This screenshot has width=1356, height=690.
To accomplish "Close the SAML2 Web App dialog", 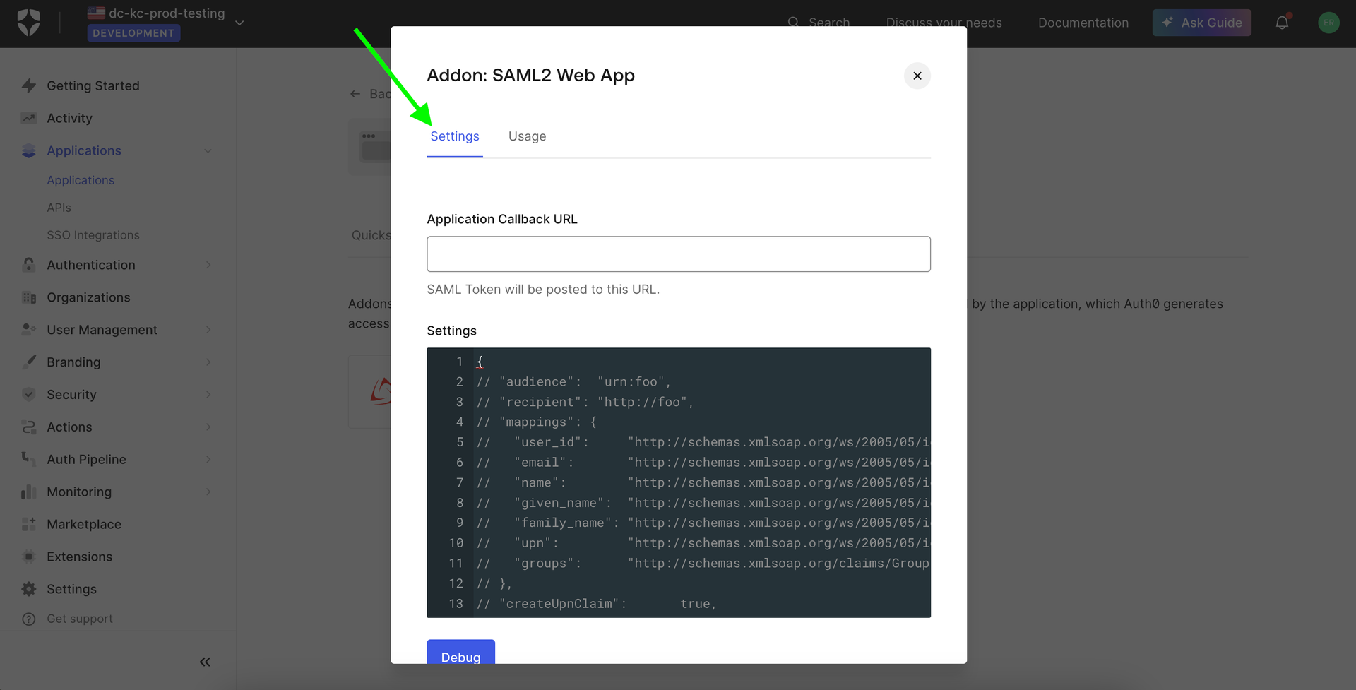I will [x=917, y=76].
